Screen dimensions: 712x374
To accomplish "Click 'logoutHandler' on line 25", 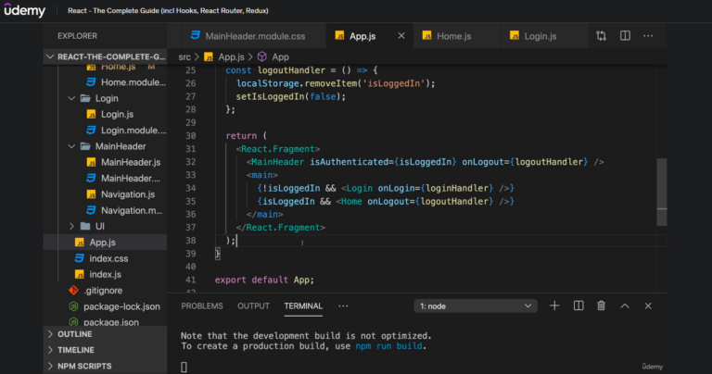I will (x=291, y=70).
